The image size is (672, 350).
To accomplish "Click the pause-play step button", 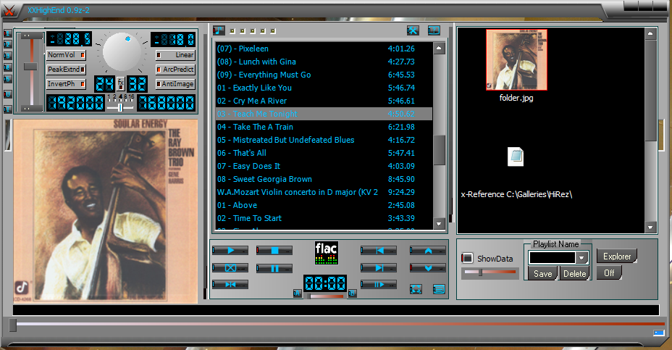I will [x=379, y=284].
